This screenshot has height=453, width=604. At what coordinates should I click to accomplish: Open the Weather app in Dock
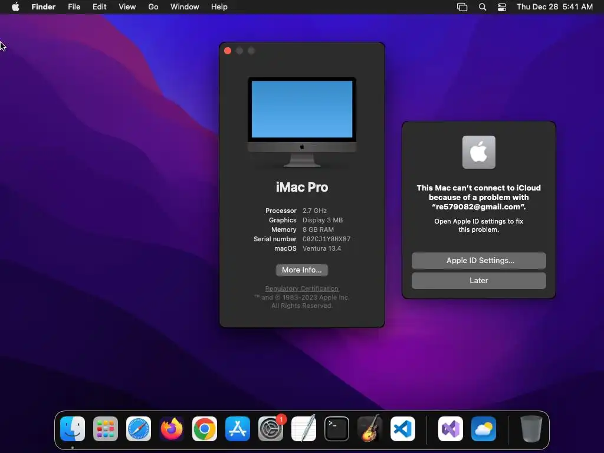(x=484, y=429)
